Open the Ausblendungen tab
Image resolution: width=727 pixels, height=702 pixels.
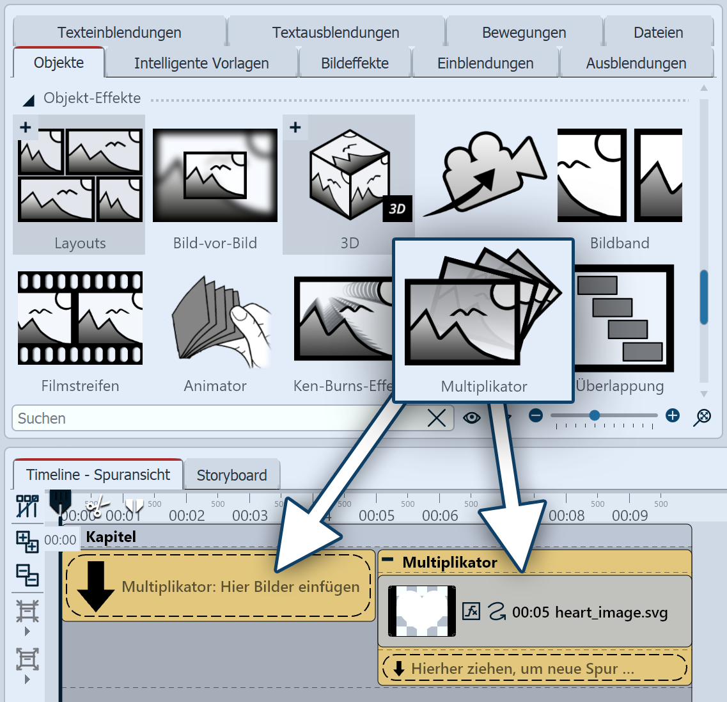(636, 63)
